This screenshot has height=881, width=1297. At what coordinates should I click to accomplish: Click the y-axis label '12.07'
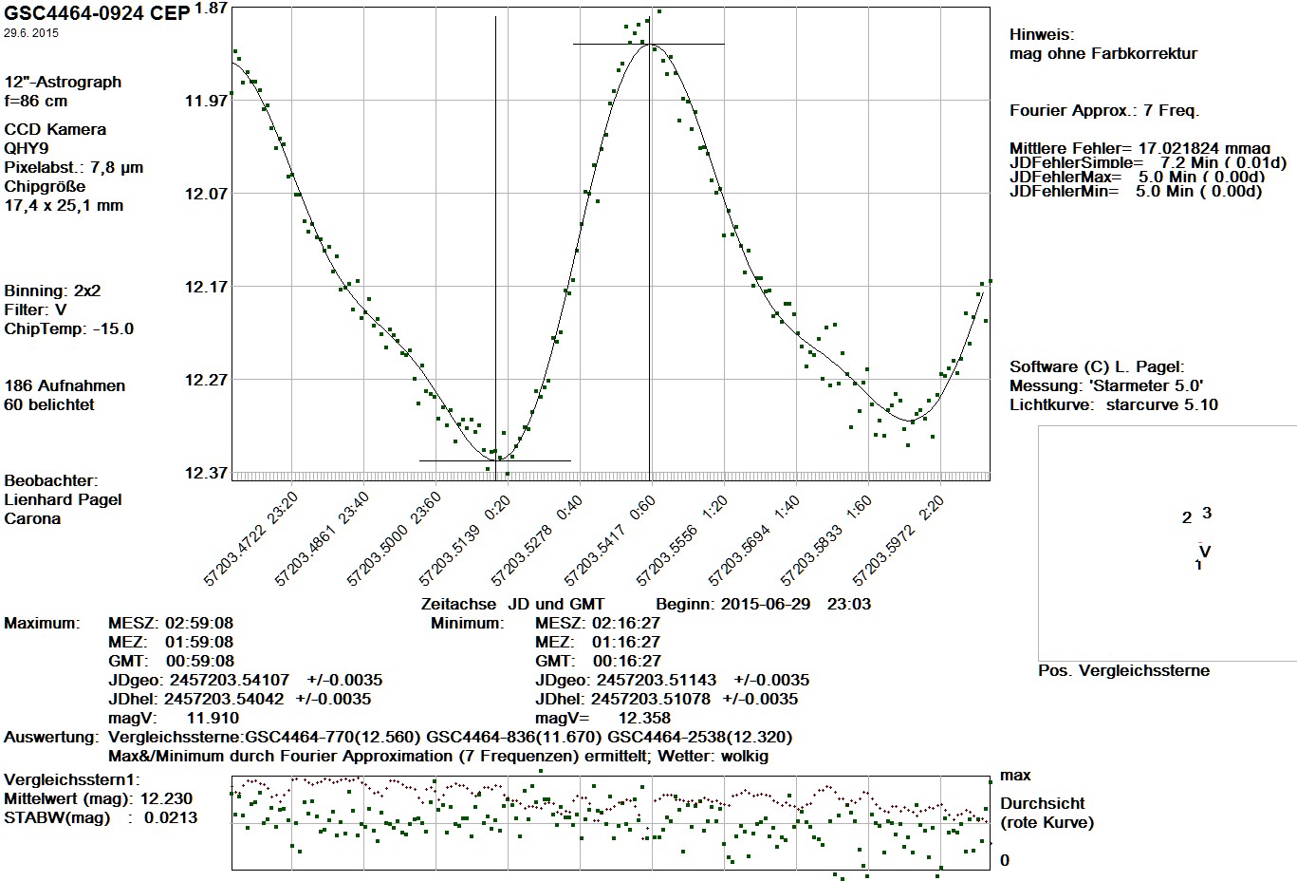pyautogui.click(x=207, y=193)
